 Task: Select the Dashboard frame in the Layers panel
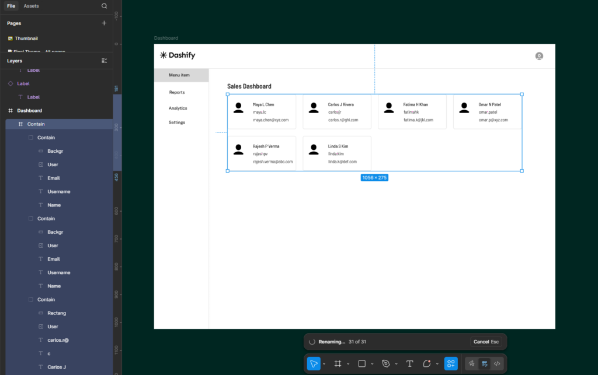[29, 111]
